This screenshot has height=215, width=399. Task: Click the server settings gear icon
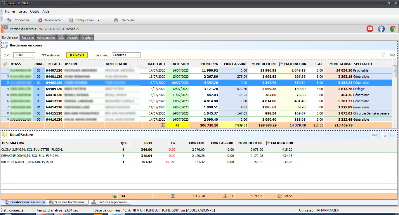tap(6, 27)
